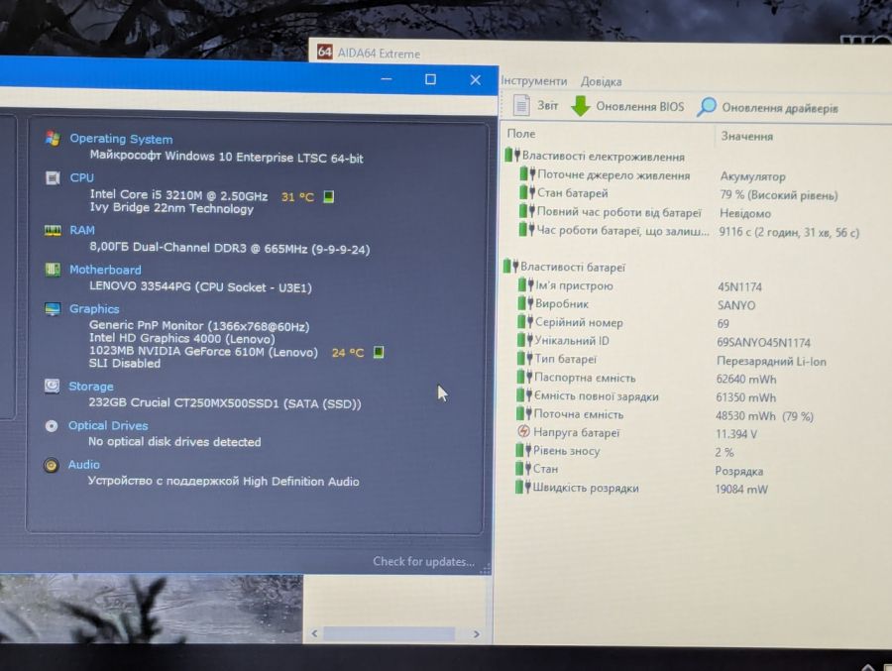
Task: Click the Audio speaker icon
Action: [x=52, y=465]
